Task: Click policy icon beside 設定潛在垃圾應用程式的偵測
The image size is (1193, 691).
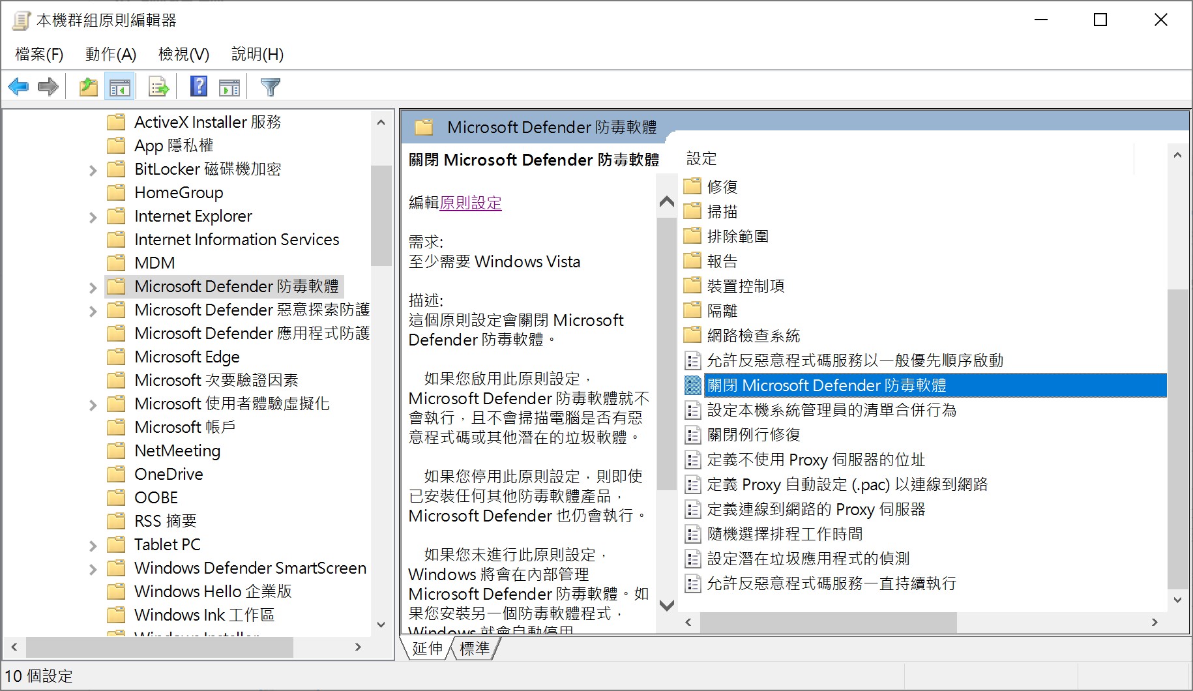Action: [692, 559]
